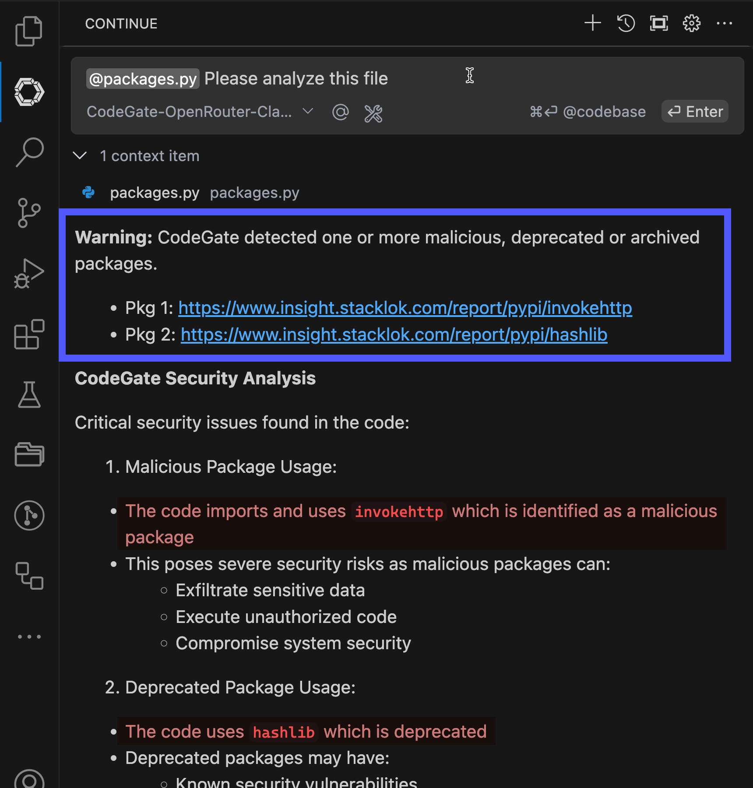
Task: Click the hashlib inline code text
Action: click(x=284, y=732)
